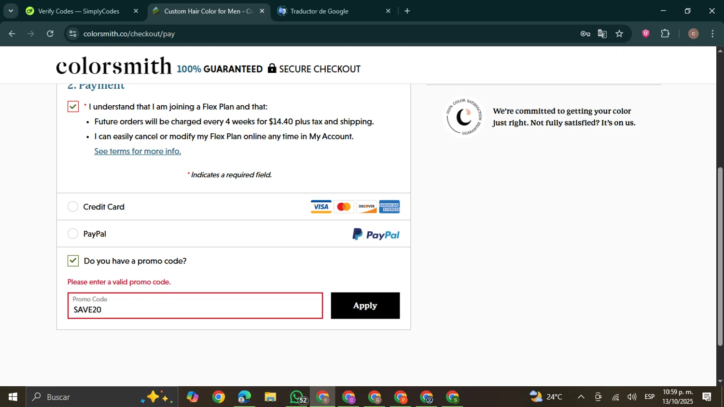724x407 pixels.
Task: View site information icon in address bar
Action: click(73, 34)
